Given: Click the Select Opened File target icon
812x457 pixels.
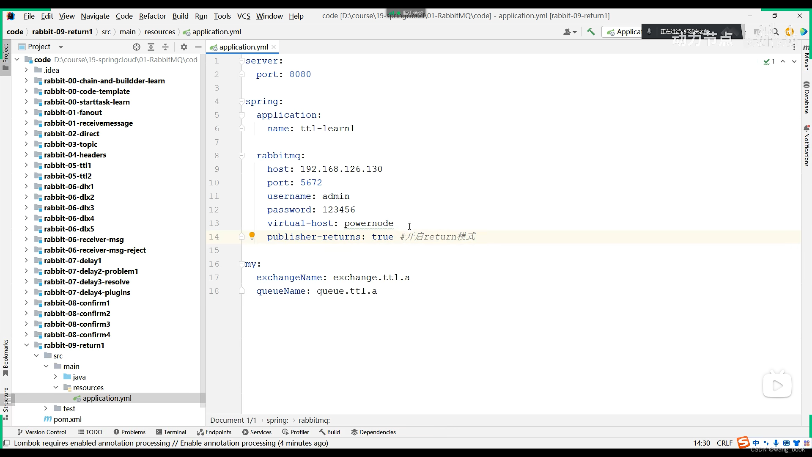Looking at the screenshot, I should 136,47.
